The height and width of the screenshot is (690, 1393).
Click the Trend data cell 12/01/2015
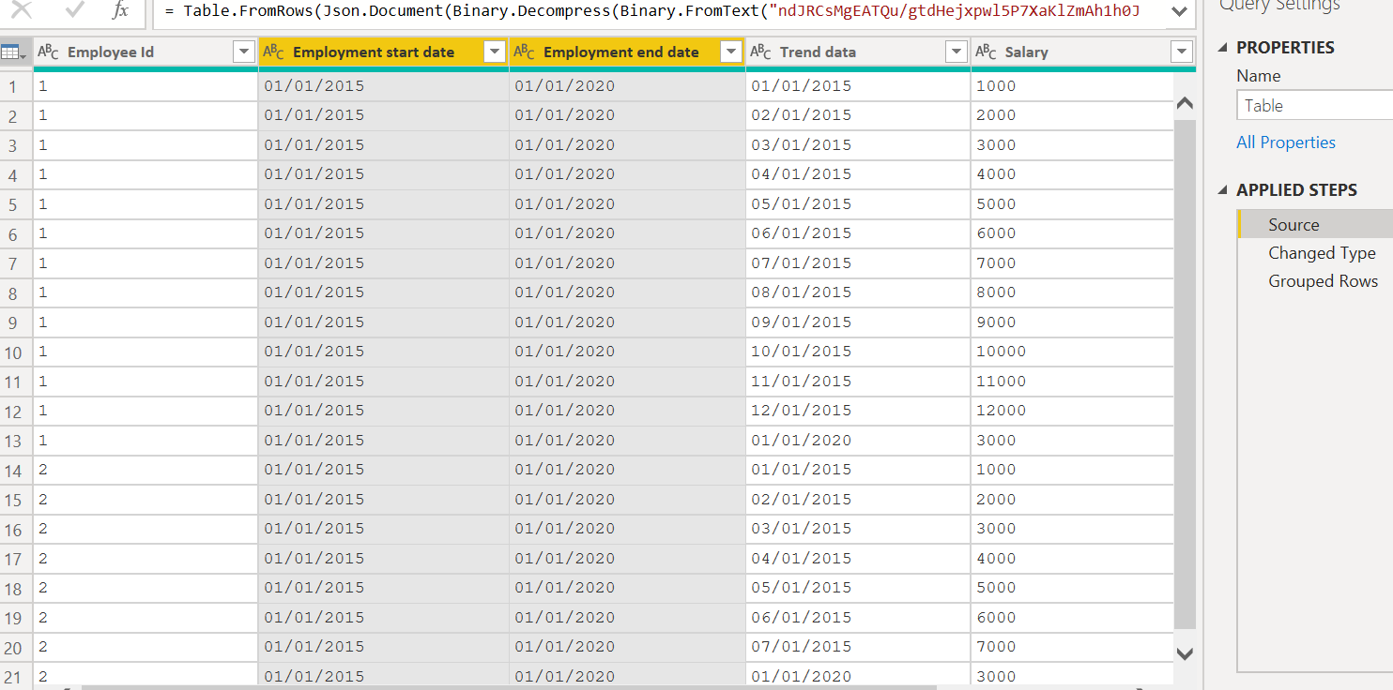pos(858,411)
